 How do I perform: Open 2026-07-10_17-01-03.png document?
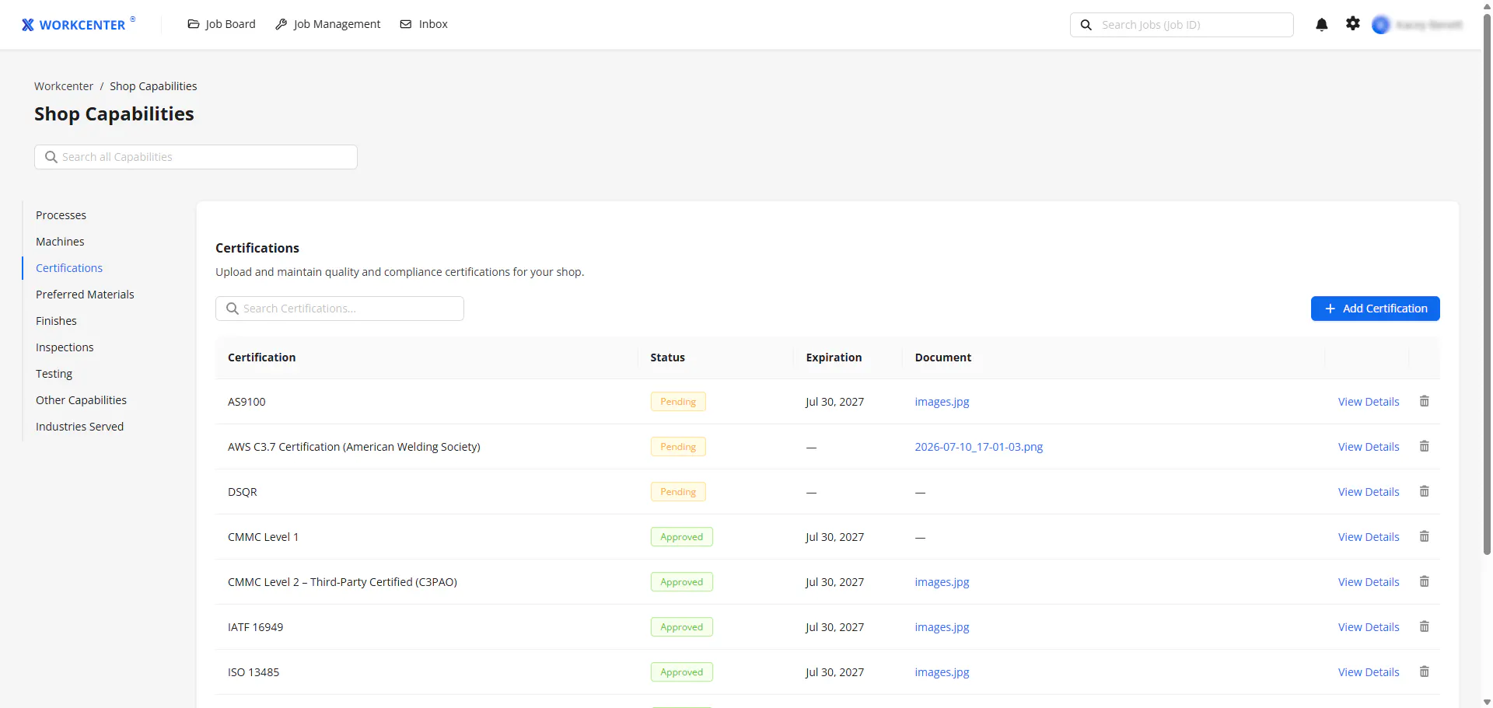click(978, 447)
